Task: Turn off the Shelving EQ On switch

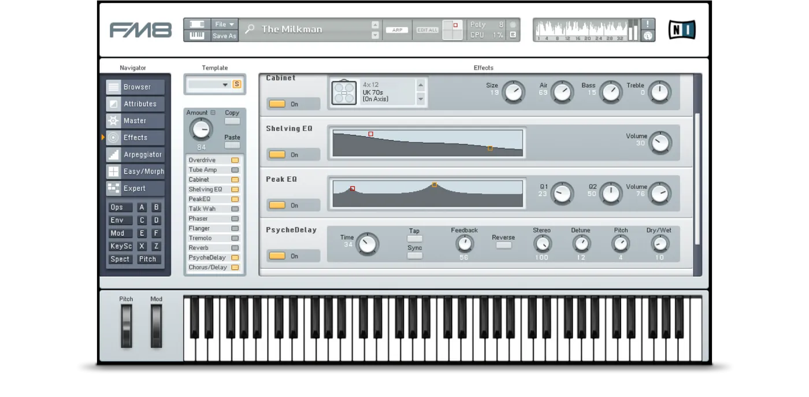Action: (x=277, y=154)
